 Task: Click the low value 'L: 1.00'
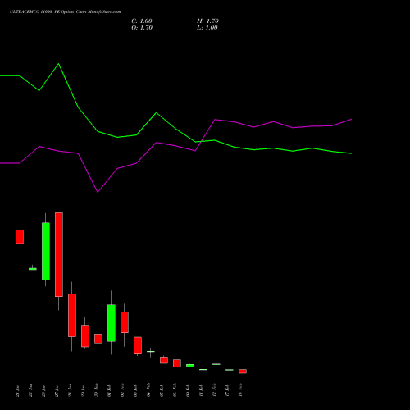tap(207, 28)
